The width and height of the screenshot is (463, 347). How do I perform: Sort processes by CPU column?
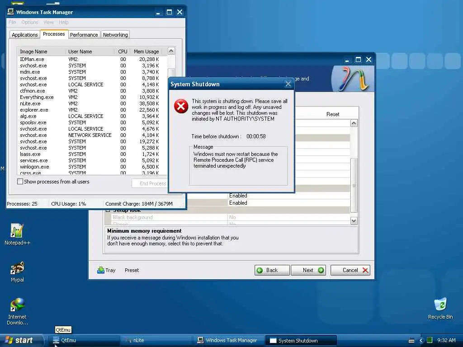coord(122,52)
